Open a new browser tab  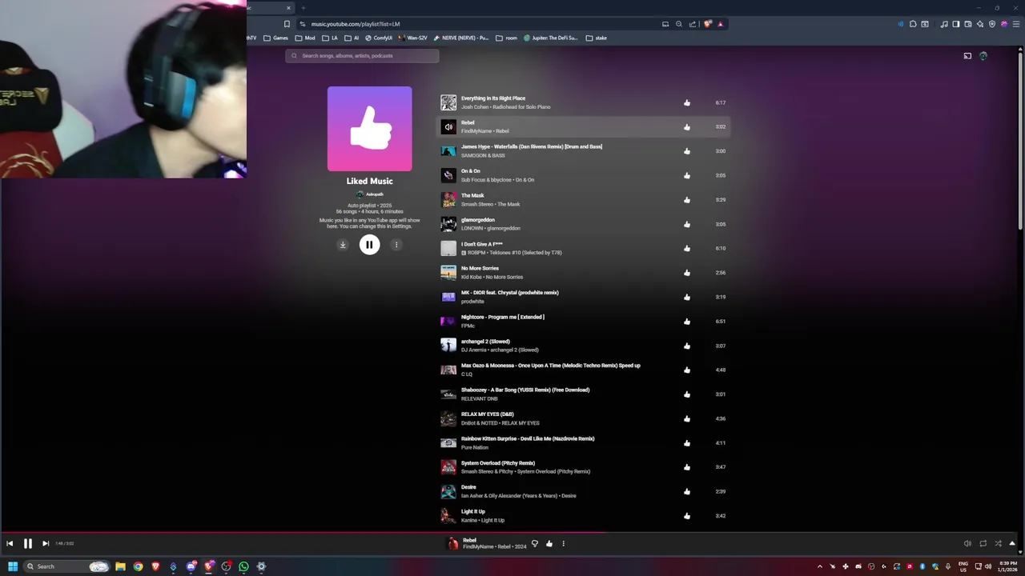303,8
